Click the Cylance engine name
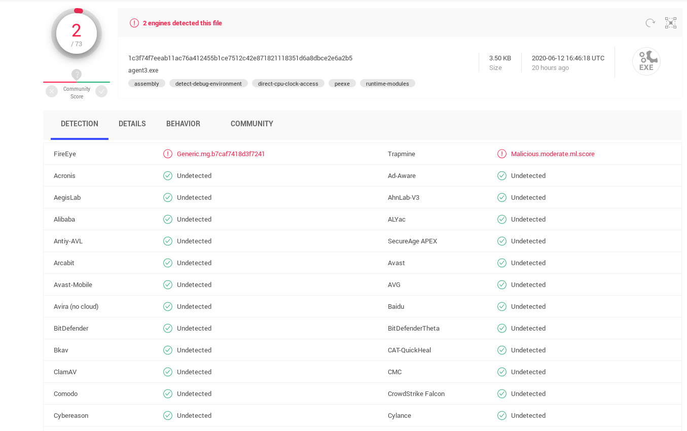687x431 pixels. tap(400, 415)
